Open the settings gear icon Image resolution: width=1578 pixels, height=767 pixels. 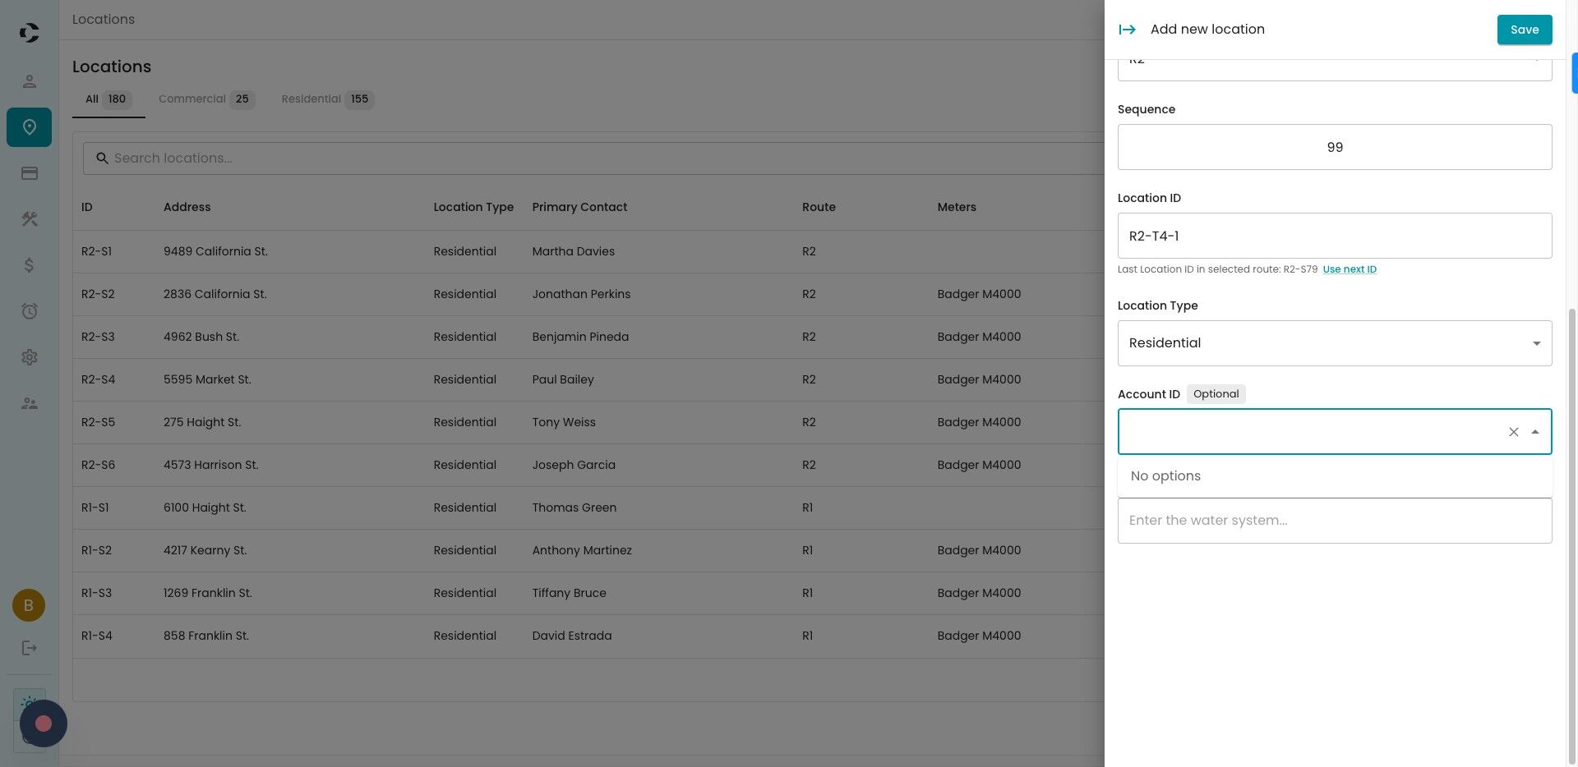[30, 357]
